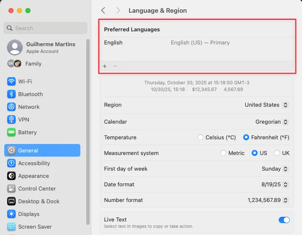Open Wi-Fi settings label
Screen dimensions: 302x235
tap(25, 81)
